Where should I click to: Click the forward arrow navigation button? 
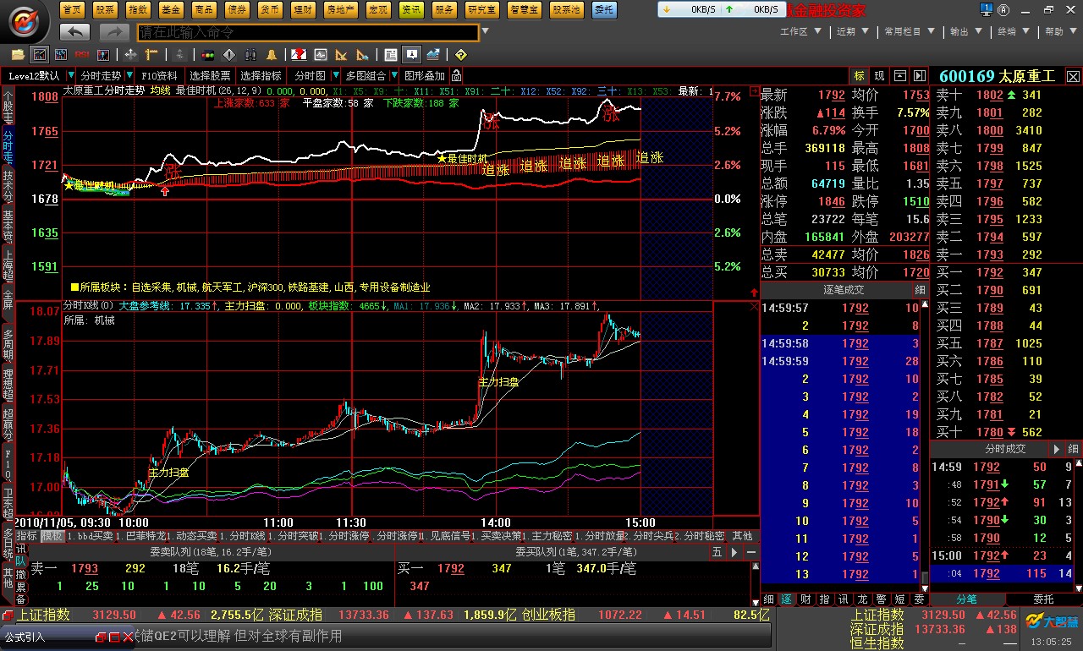pyautogui.click(x=114, y=32)
